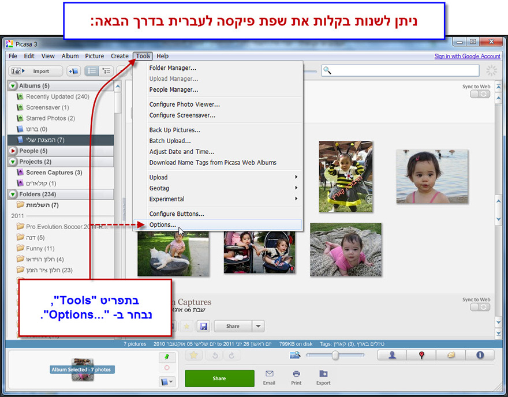Click the search input field
Screen dimensions: 508x397
[x=401, y=70]
